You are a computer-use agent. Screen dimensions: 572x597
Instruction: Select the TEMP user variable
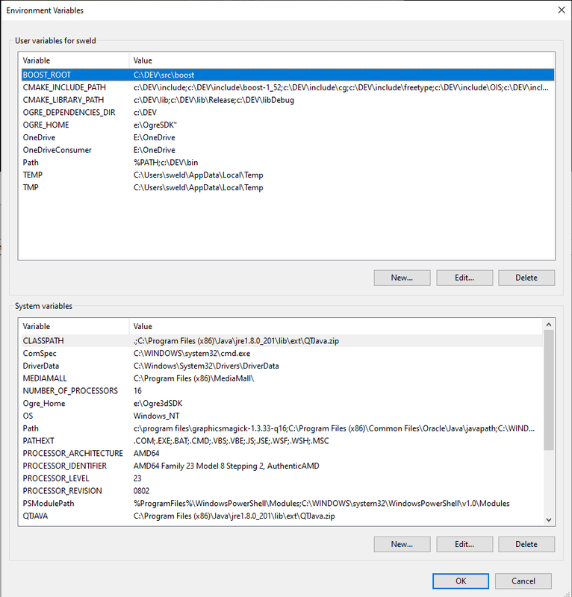287,175
